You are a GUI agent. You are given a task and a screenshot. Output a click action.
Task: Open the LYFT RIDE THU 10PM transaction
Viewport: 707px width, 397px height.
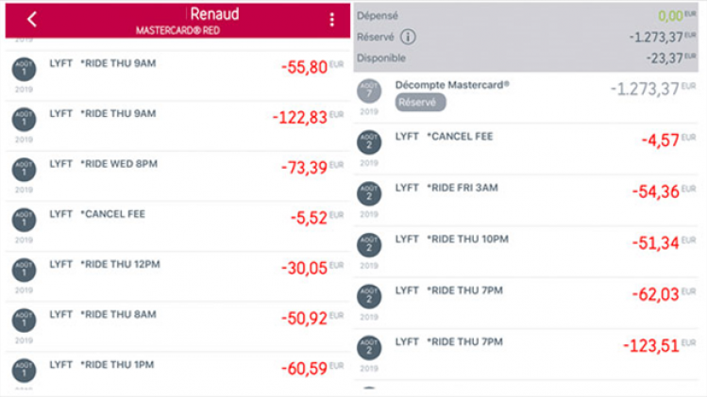[x=529, y=244]
